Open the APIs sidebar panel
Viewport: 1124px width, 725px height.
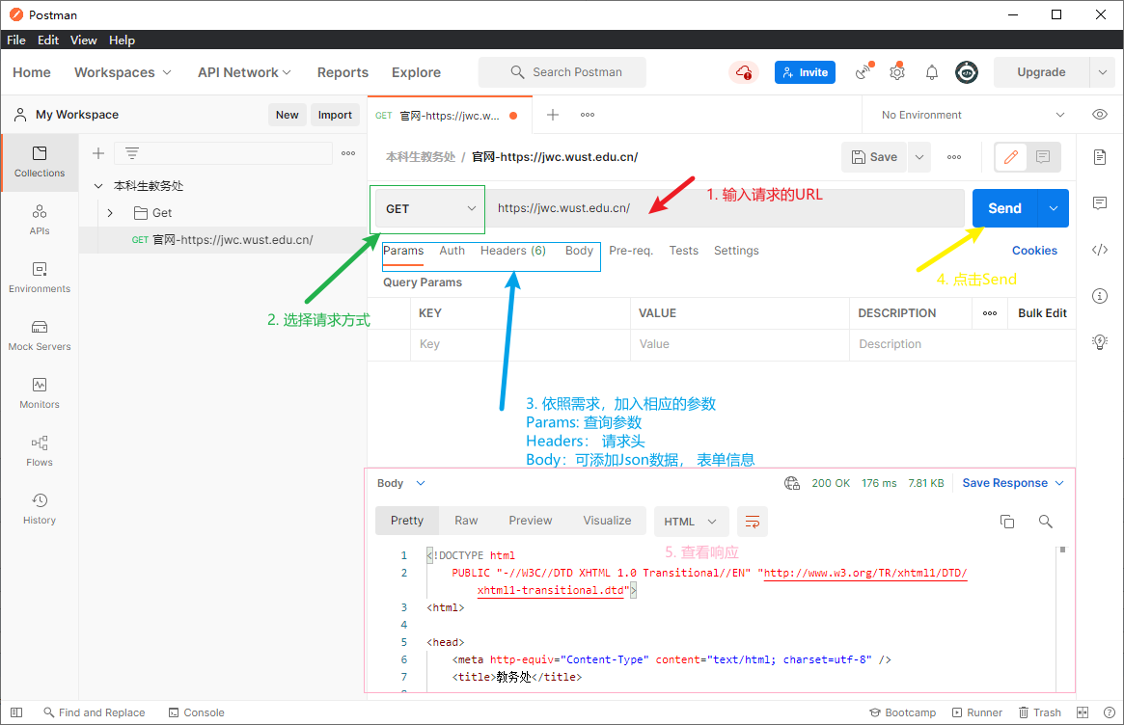pyautogui.click(x=40, y=220)
